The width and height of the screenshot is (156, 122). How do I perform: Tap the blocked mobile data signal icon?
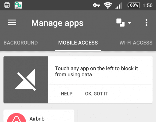click(26, 80)
